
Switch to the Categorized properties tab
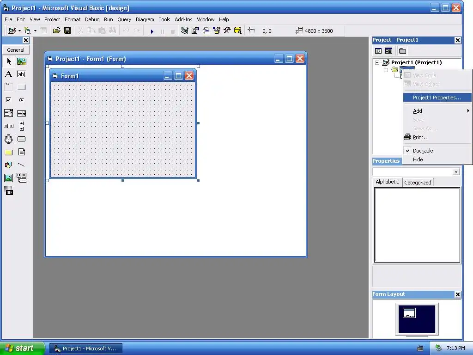coord(418,182)
